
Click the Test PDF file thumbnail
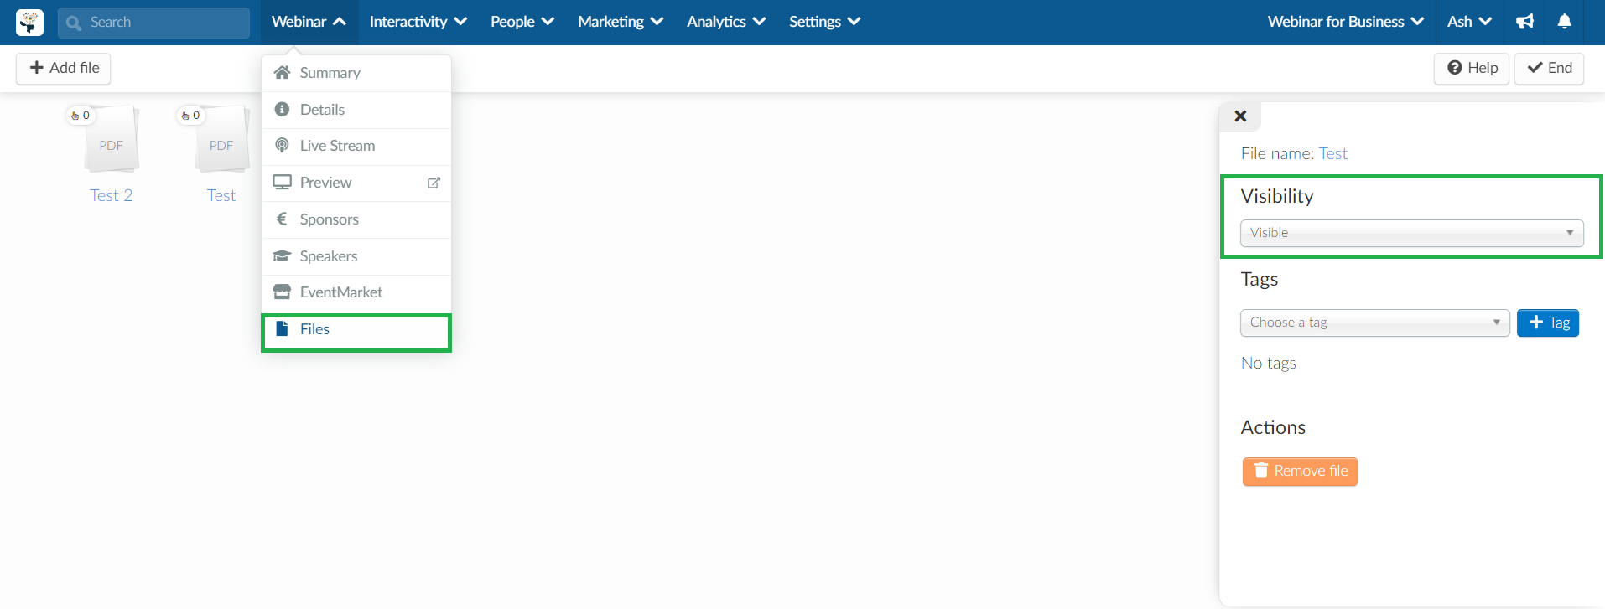click(x=221, y=139)
